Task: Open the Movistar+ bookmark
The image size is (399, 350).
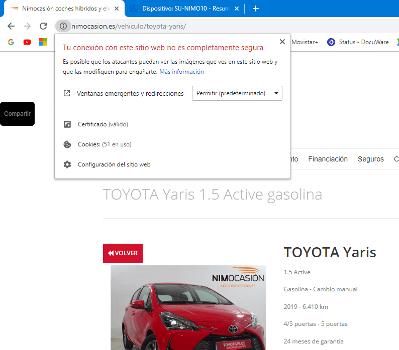Action: tap(305, 42)
